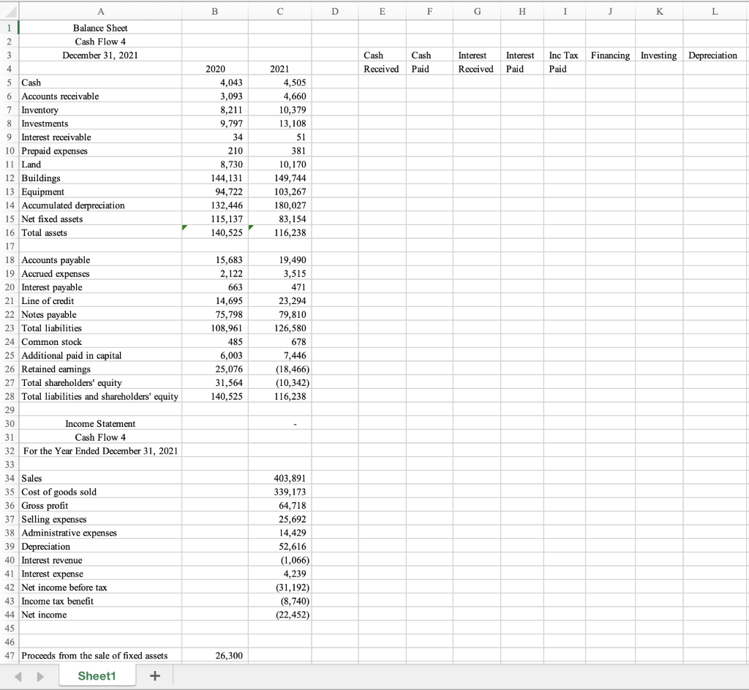Click Income Statement heading cell
Viewport: 749px width, 690px height.
coord(100,423)
